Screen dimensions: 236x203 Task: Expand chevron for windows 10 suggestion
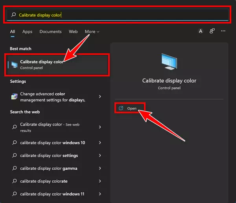point(100,143)
